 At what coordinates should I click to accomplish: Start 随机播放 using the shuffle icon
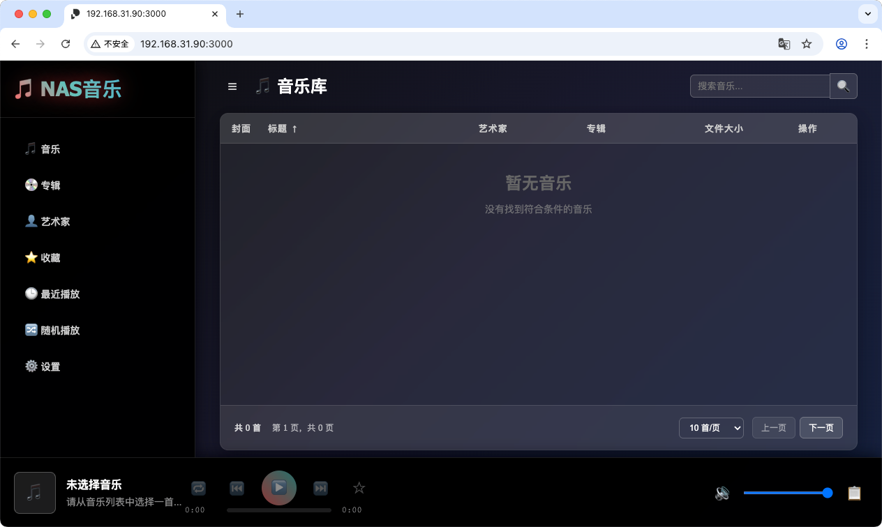click(31, 330)
